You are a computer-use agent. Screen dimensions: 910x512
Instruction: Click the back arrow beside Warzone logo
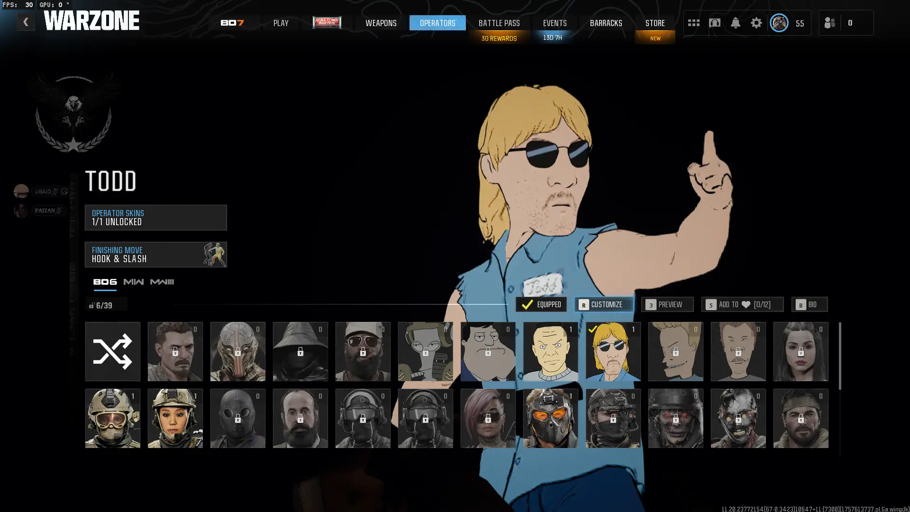(26, 22)
